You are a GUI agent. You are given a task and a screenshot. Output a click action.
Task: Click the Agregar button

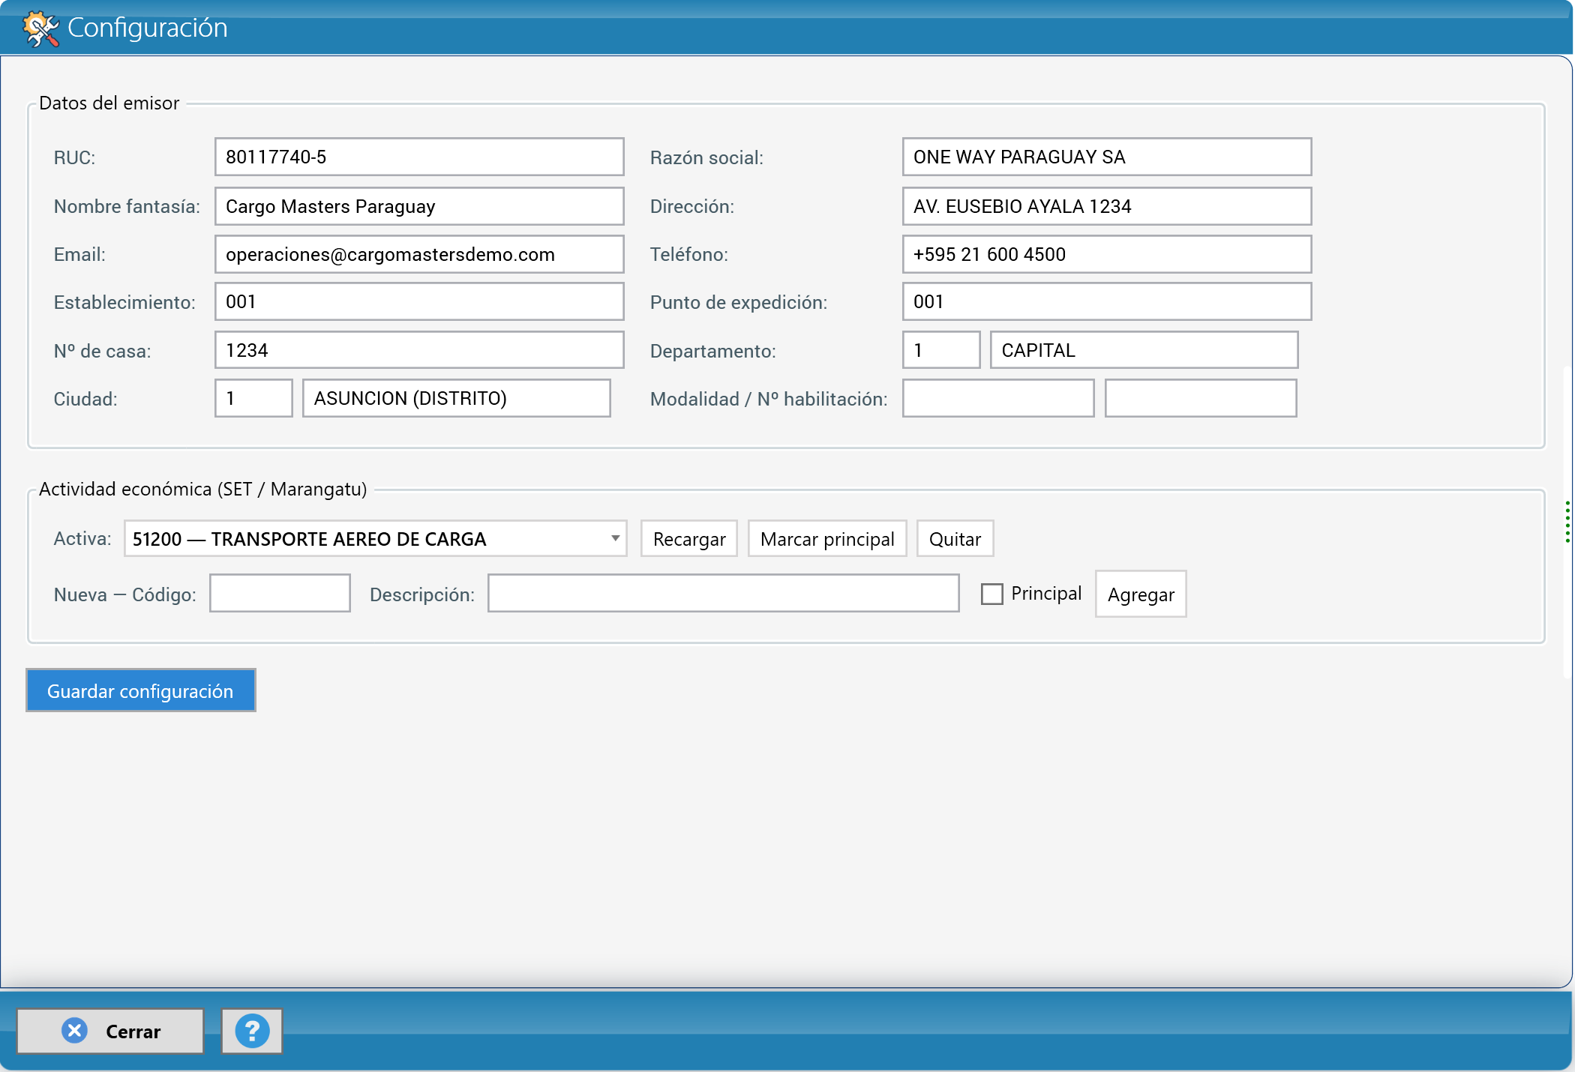(1141, 594)
